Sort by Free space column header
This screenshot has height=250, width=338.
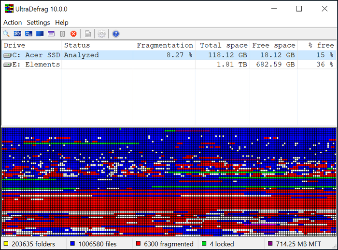[x=274, y=45]
